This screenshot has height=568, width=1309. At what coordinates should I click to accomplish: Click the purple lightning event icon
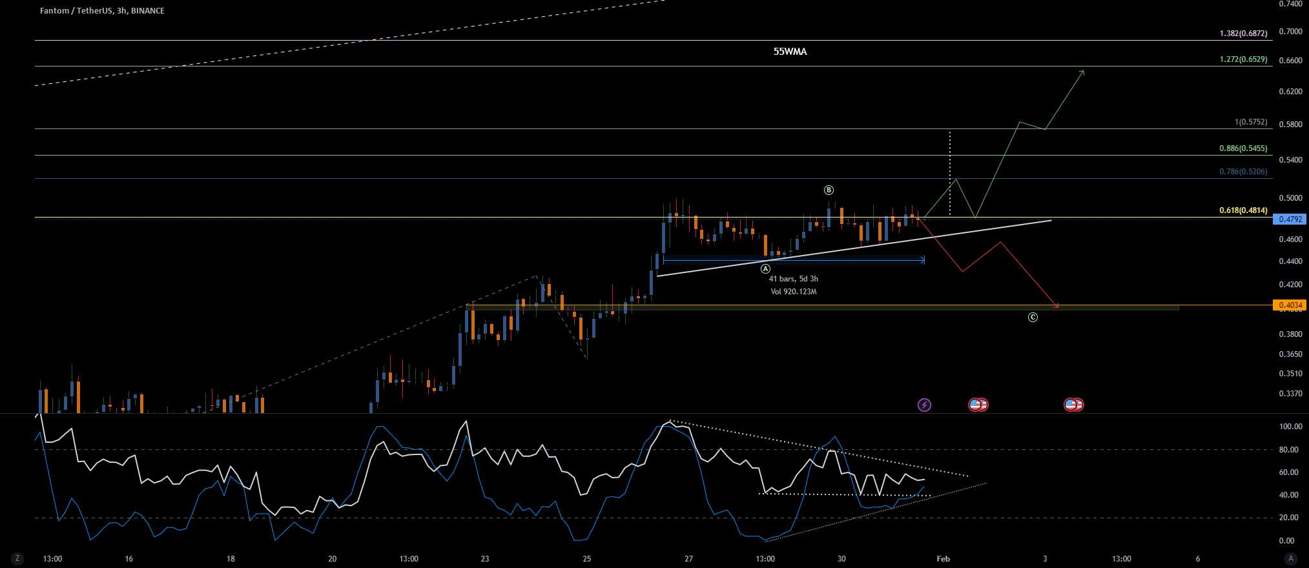tap(924, 405)
